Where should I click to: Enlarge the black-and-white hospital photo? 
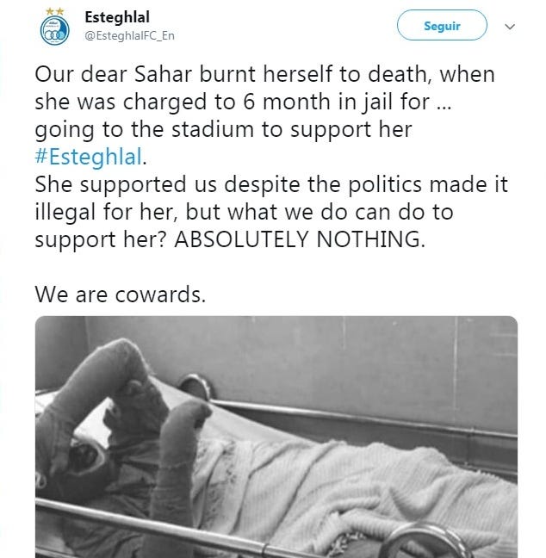coord(276,437)
